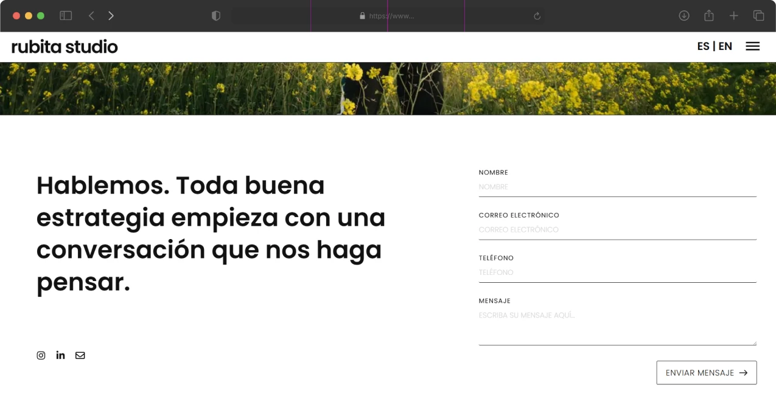Reload the page with the refresh icon
The image size is (776, 399).
(537, 16)
